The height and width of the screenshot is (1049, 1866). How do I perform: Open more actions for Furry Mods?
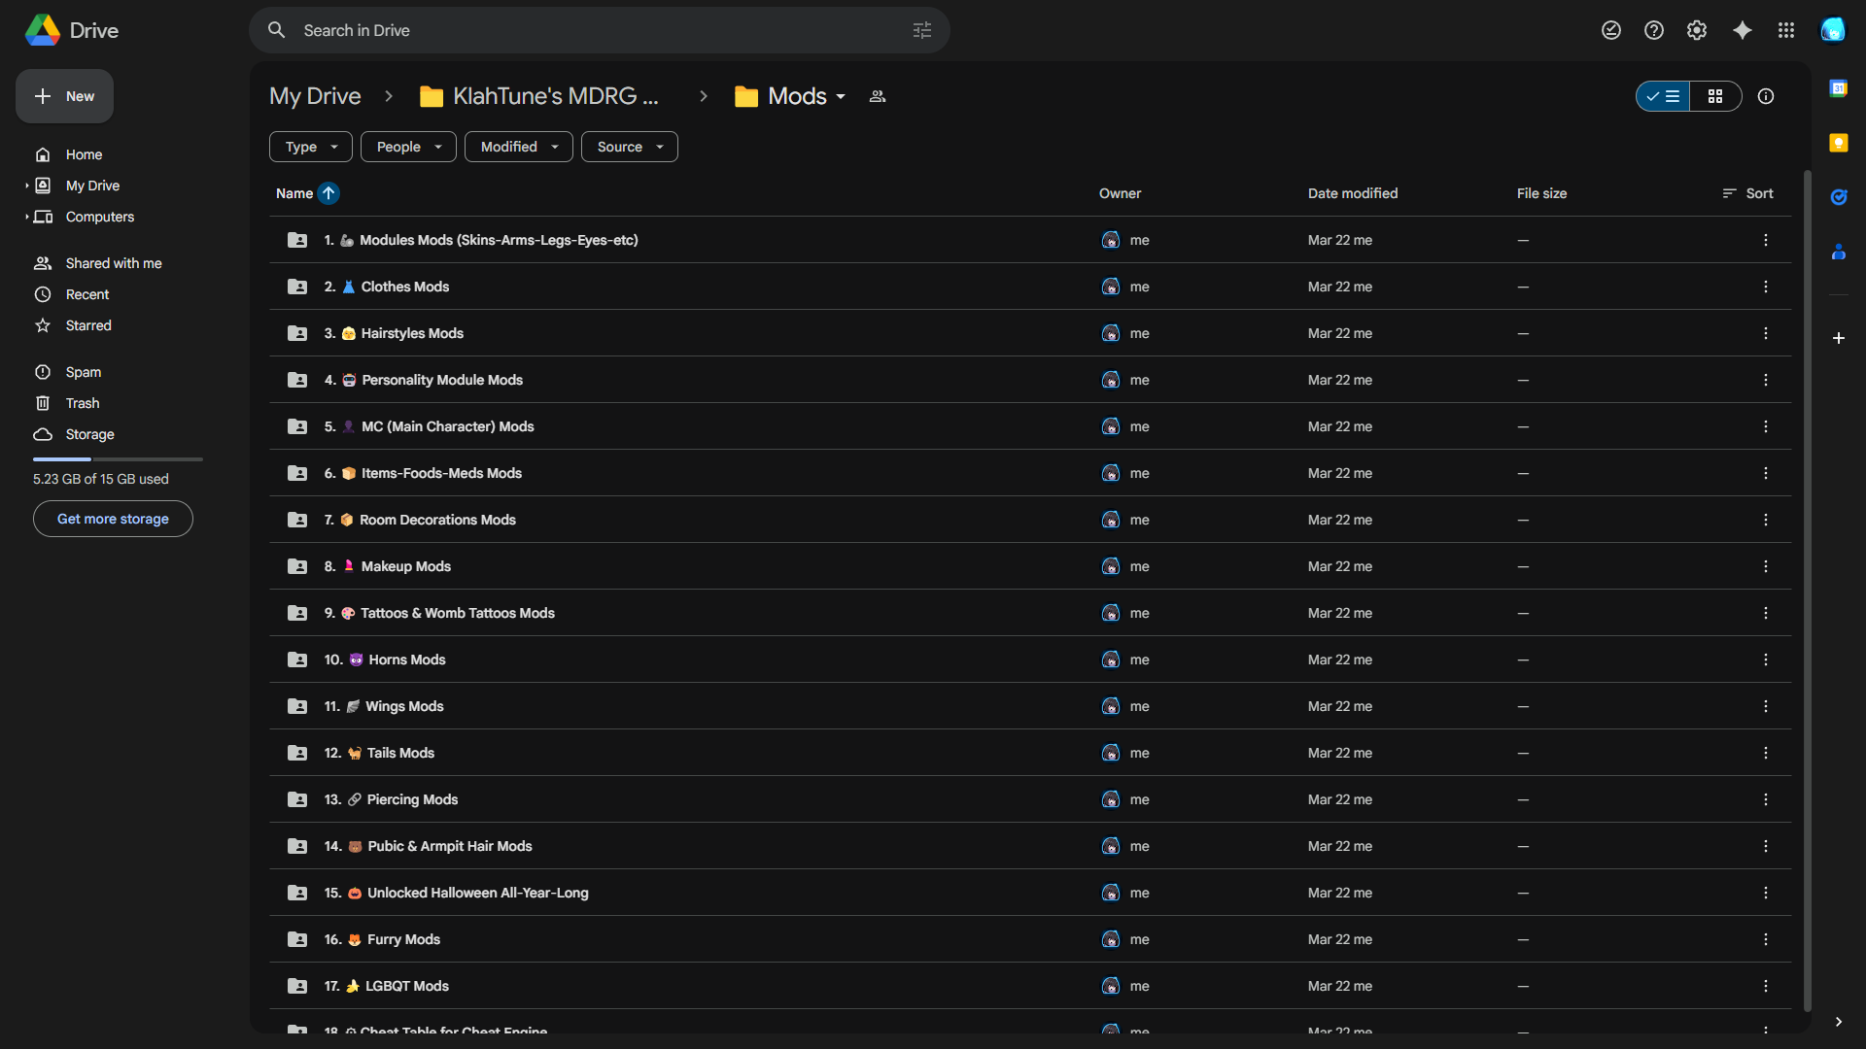point(1765,939)
